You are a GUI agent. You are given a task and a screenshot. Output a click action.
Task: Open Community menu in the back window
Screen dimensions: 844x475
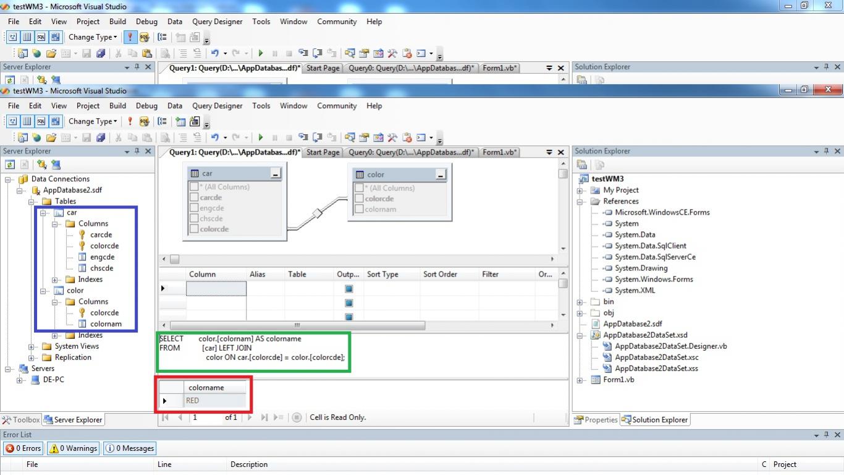(x=337, y=22)
